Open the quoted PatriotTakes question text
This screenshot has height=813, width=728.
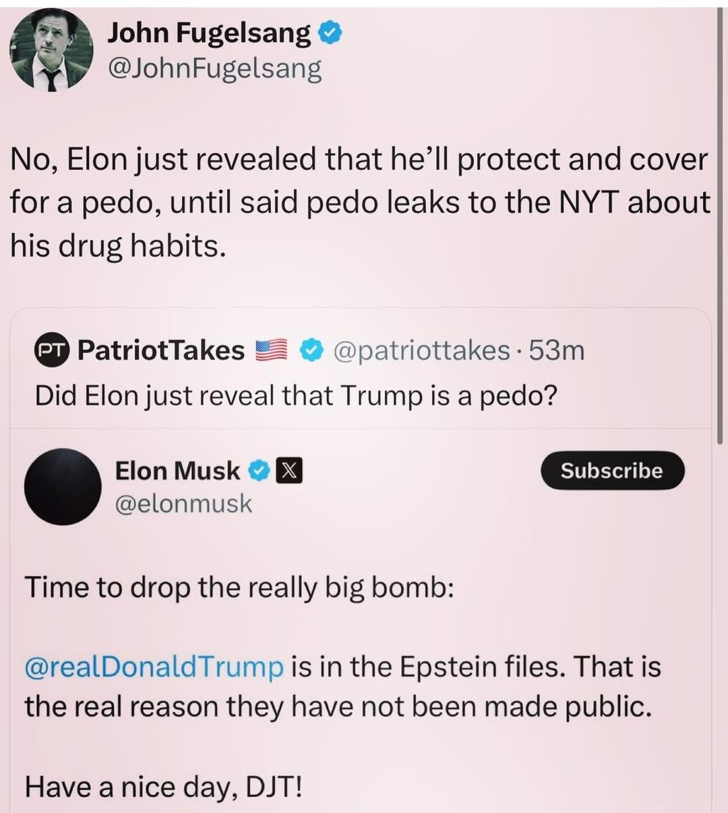point(296,395)
